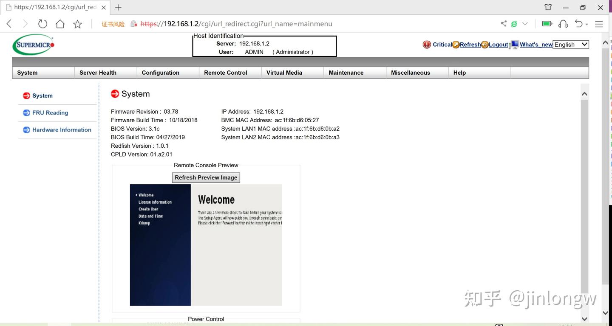Click the What's_new monitor icon
The width and height of the screenshot is (612, 326).
click(514, 45)
